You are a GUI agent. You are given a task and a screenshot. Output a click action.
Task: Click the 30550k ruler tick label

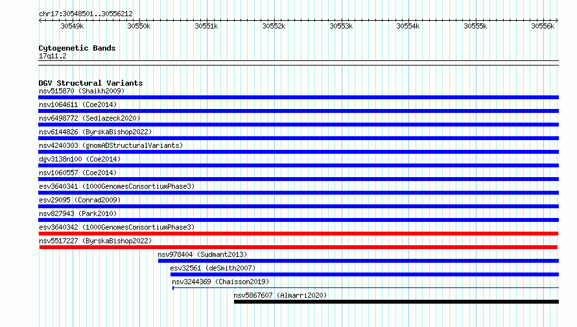(x=139, y=26)
